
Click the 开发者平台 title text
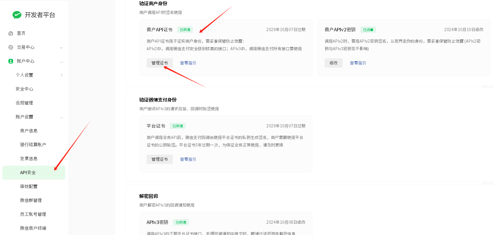(x=40, y=15)
